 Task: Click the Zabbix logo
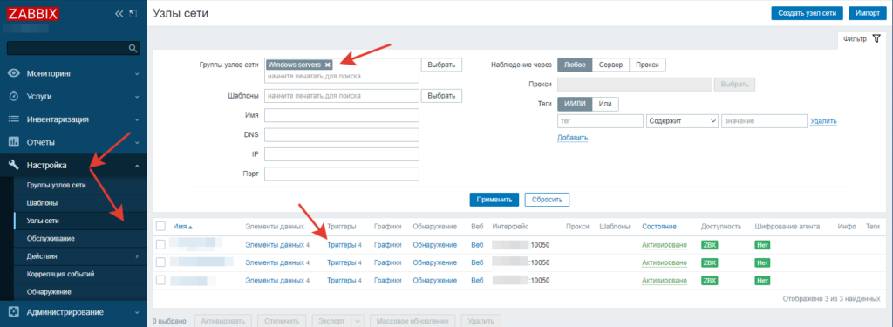[33, 14]
